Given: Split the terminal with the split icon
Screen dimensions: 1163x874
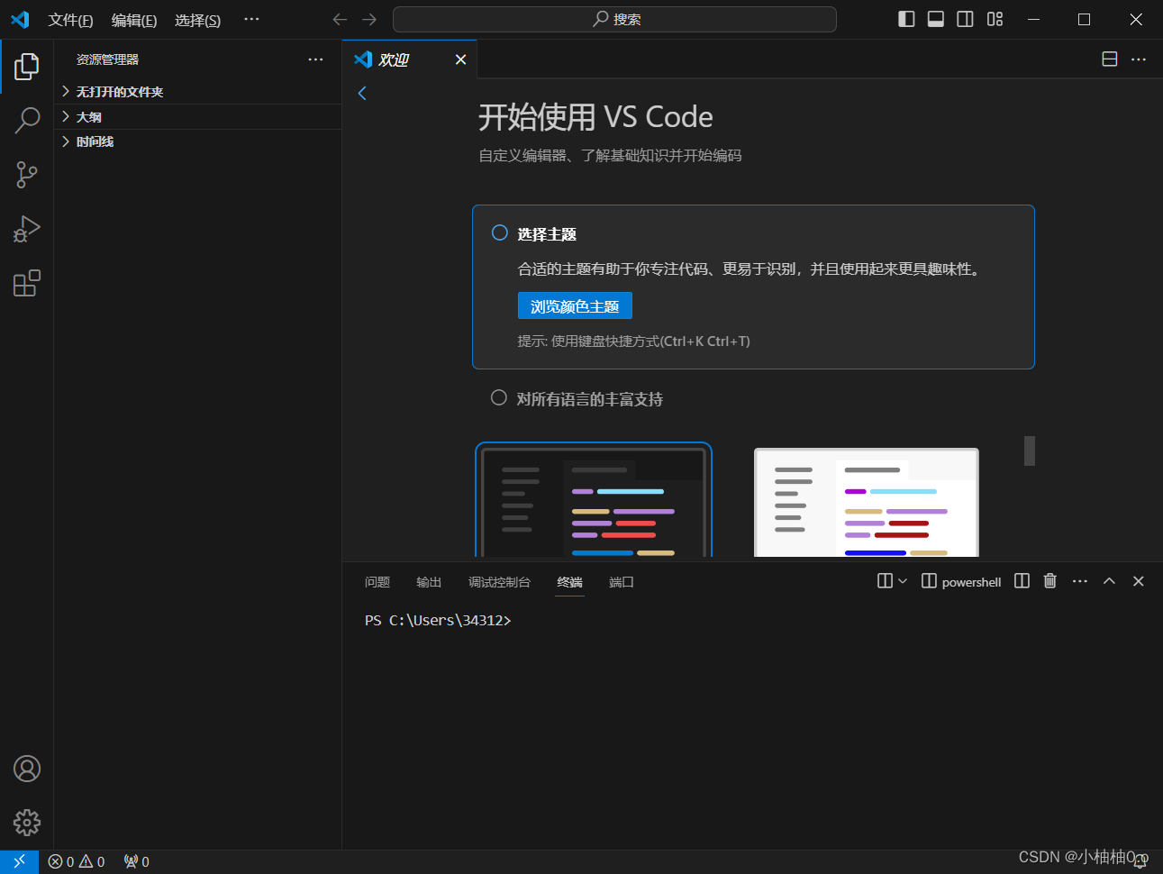Looking at the screenshot, I should pyautogui.click(x=1022, y=581).
